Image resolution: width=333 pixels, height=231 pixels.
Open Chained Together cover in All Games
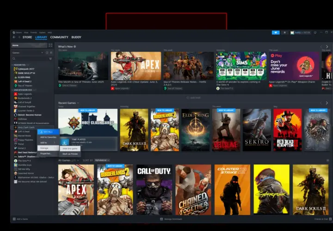point(193,189)
